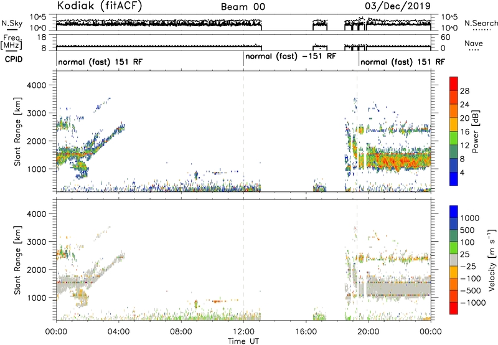Click the 'Freq. [MHz]' axis label

[11, 42]
